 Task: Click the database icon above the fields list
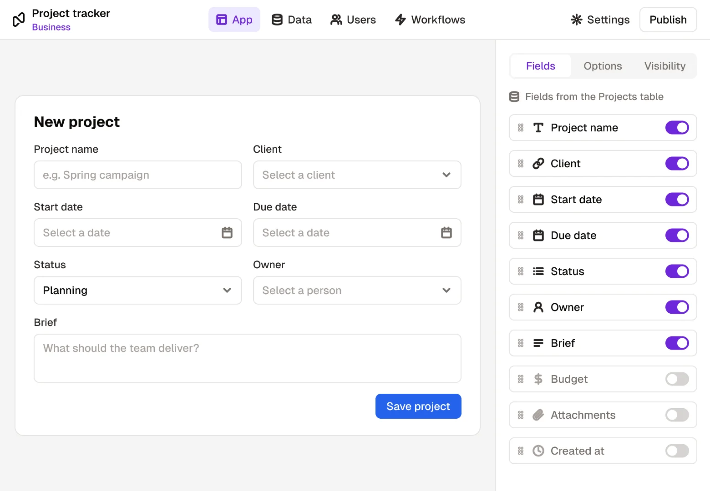(x=514, y=97)
